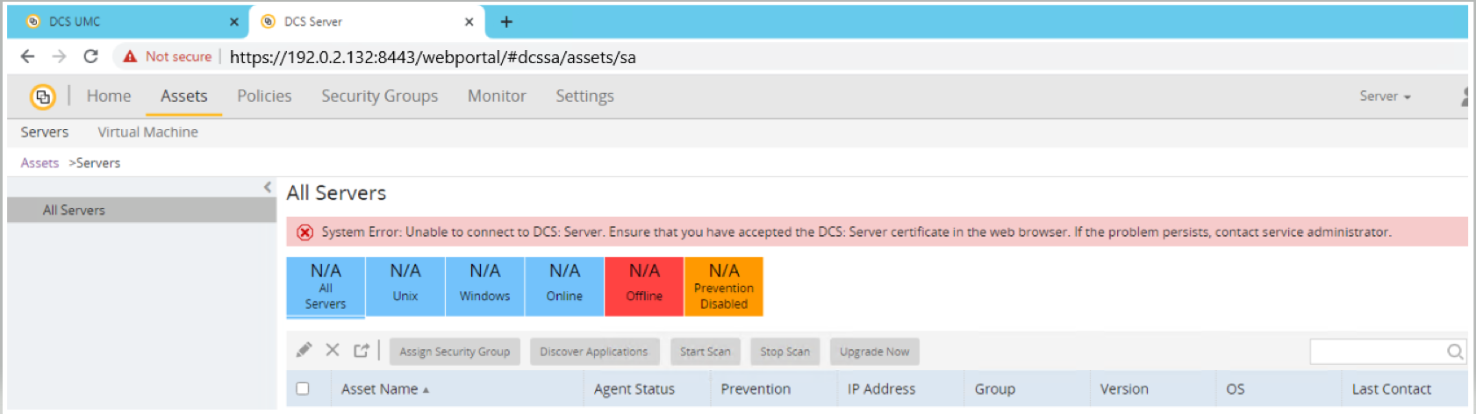The height and width of the screenshot is (414, 1476).
Task: Go back with browser back arrow
Action: click(28, 56)
